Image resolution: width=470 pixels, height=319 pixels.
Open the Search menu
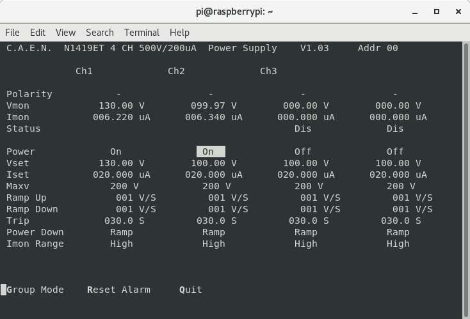pyautogui.click(x=99, y=33)
